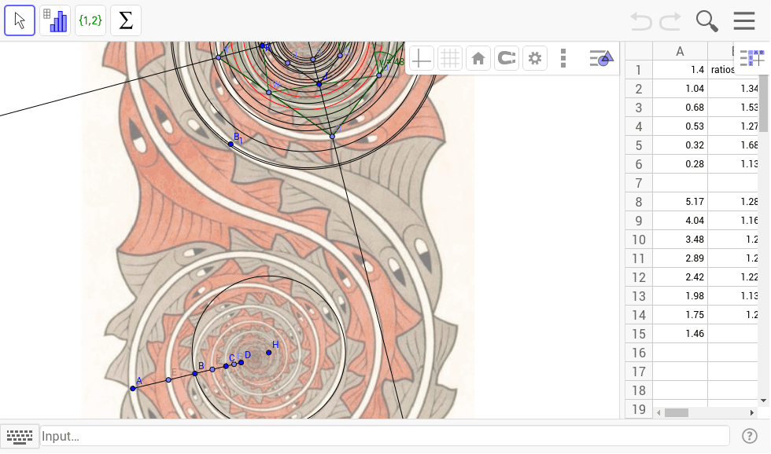Click cell A6 with value 0.28

(x=680, y=164)
